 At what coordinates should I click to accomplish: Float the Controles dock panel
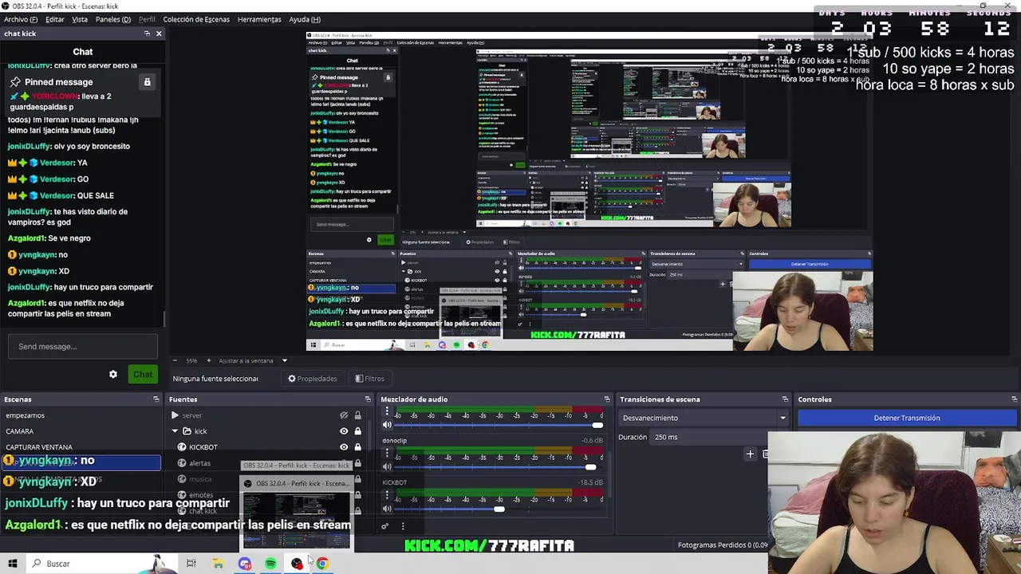(1014, 399)
